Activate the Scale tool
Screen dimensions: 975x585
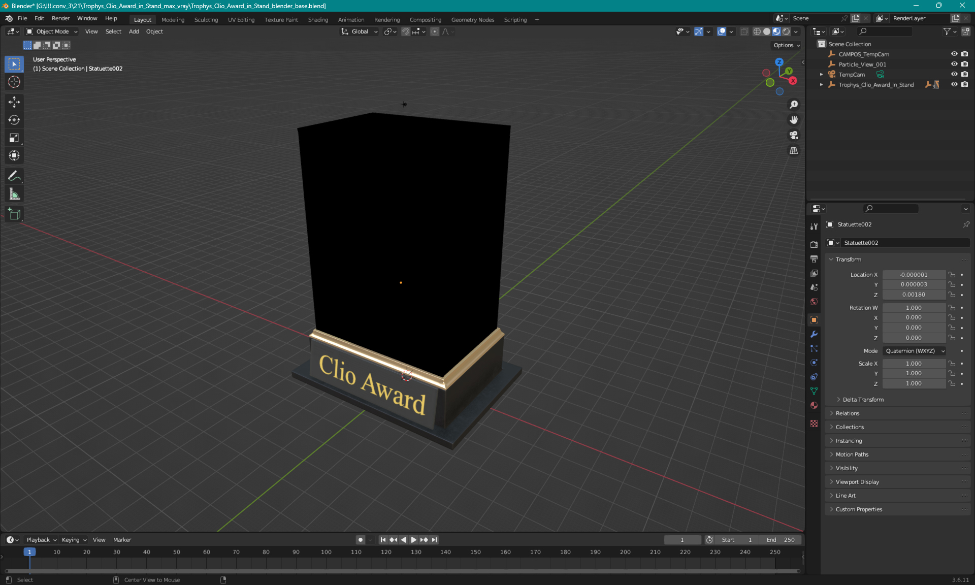14,138
